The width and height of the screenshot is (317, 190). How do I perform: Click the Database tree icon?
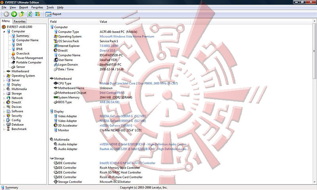pos(8,124)
